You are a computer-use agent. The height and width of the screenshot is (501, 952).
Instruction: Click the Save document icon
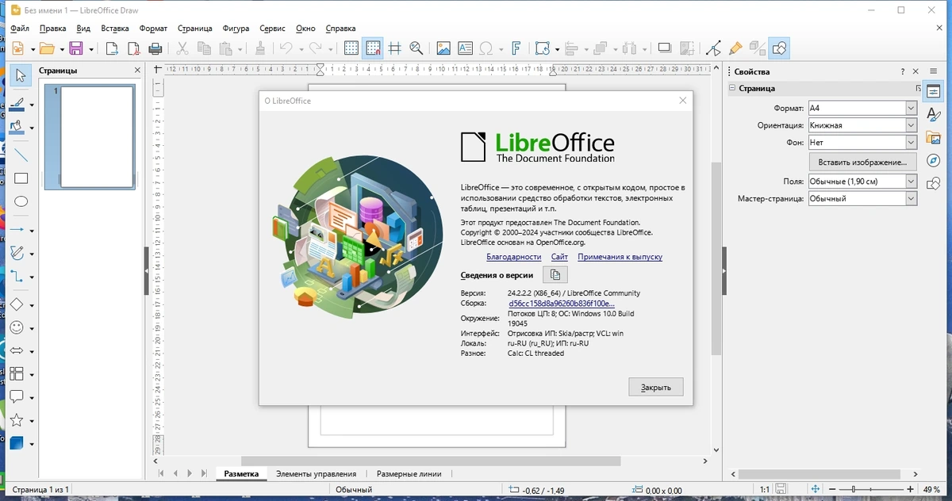point(76,48)
